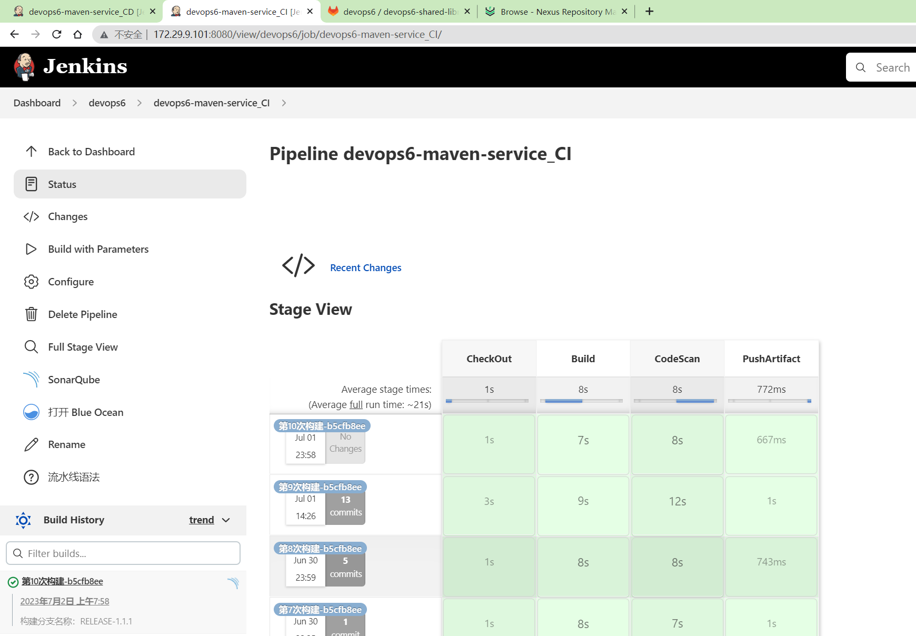Click the trend link in Build History
This screenshot has height=636, width=916.
click(x=202, y=520)
